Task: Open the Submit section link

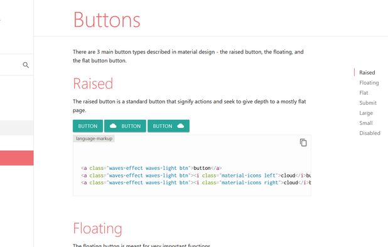Action: point(368,103)
